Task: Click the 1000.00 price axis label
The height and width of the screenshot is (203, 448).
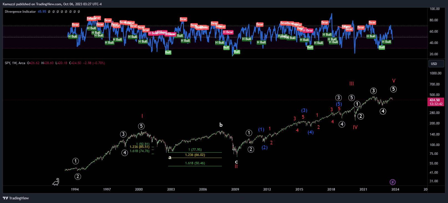Action: (x=436, y=73)
